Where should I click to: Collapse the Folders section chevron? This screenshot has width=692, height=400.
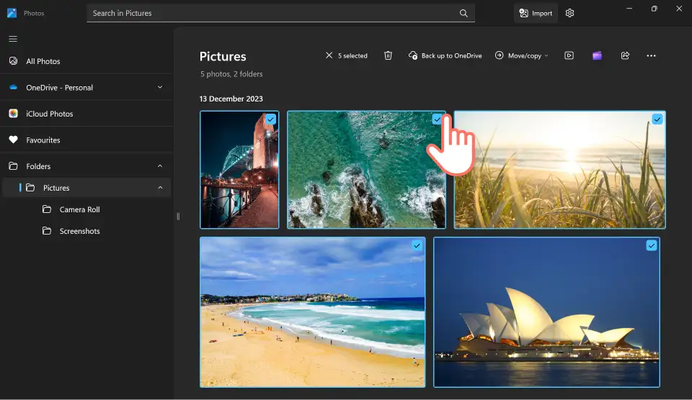(160, 166)
